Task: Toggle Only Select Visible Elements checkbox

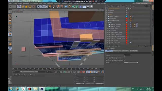Action: [124, 59]
